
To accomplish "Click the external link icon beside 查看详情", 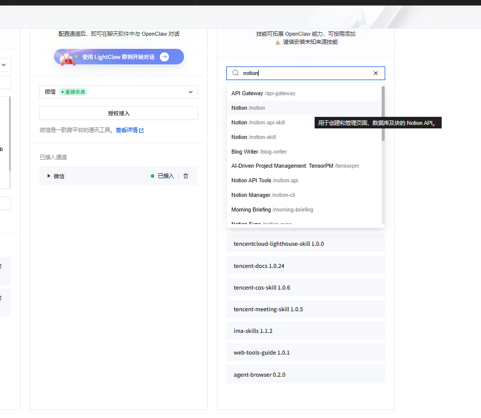I will [141, 130].
